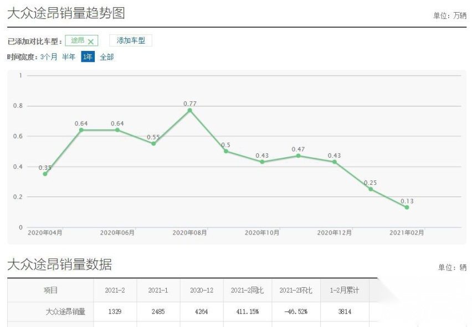Click the 大众途昂销量数据 heading
This screenshot has height=327, width=472.
(60, 264)
